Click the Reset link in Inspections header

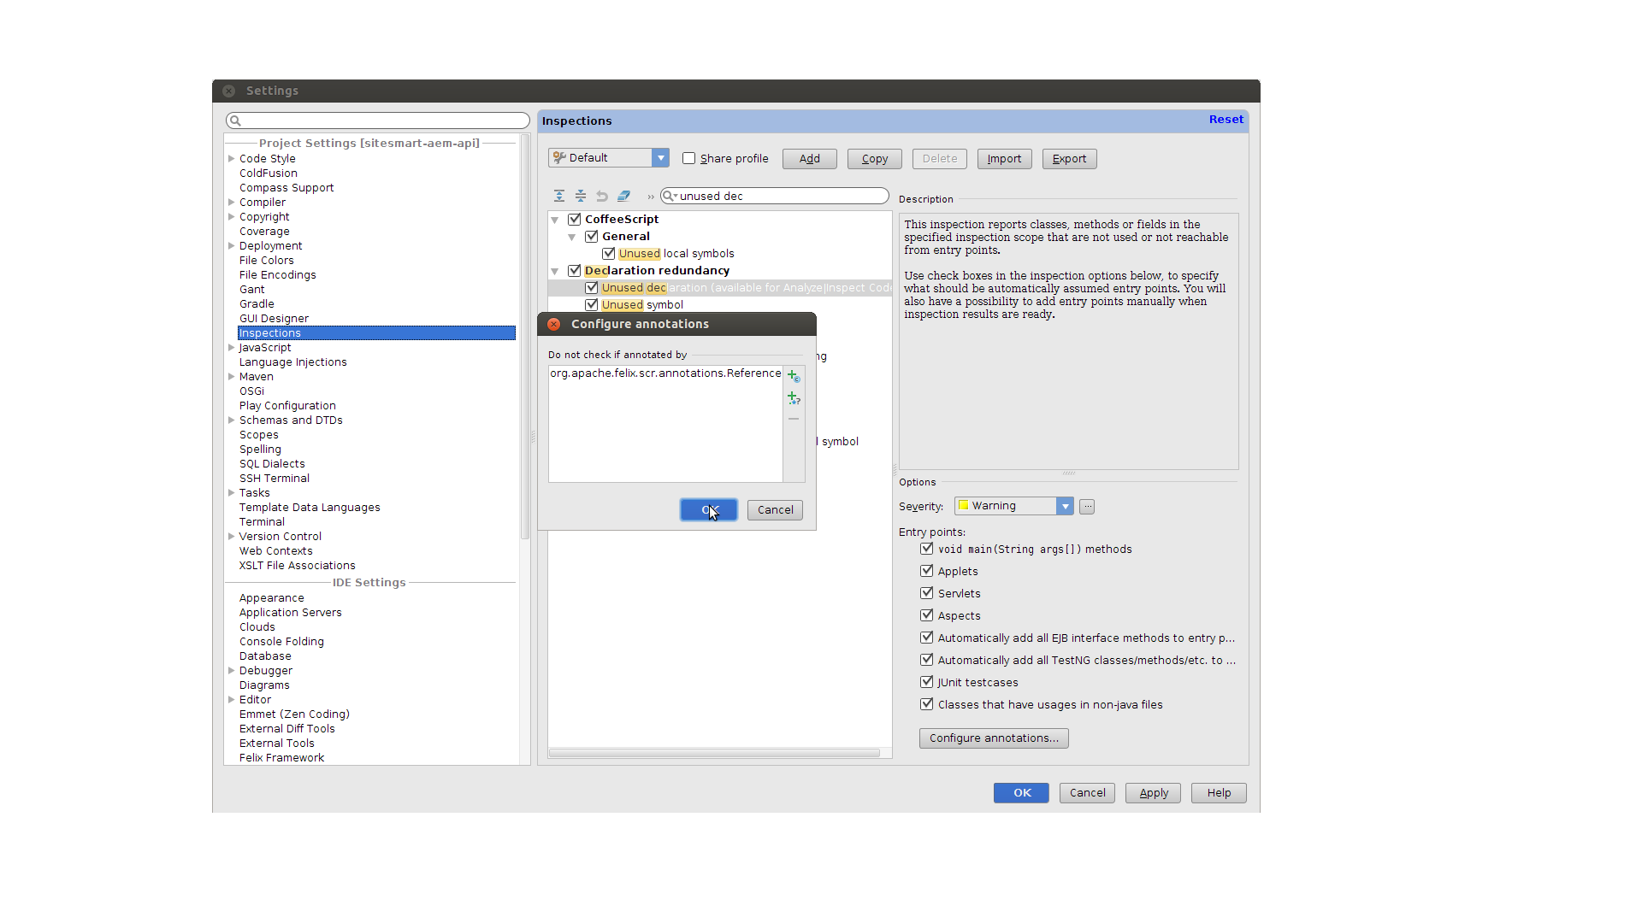(x=1226, y=120)
